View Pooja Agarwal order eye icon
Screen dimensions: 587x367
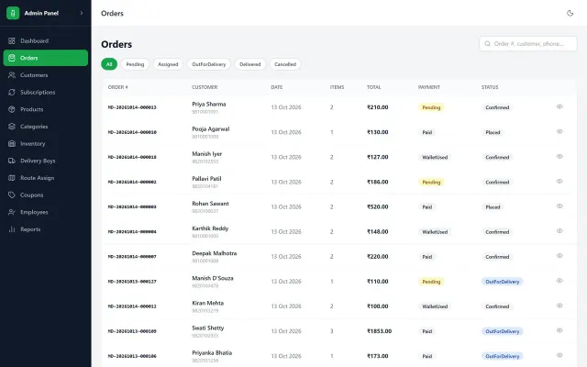pyautogui.click(x=559, y=131)
